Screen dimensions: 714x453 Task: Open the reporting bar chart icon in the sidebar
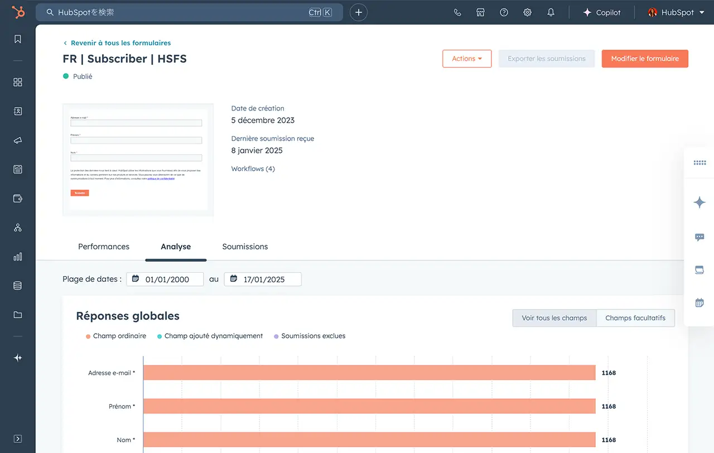[18, 257]
